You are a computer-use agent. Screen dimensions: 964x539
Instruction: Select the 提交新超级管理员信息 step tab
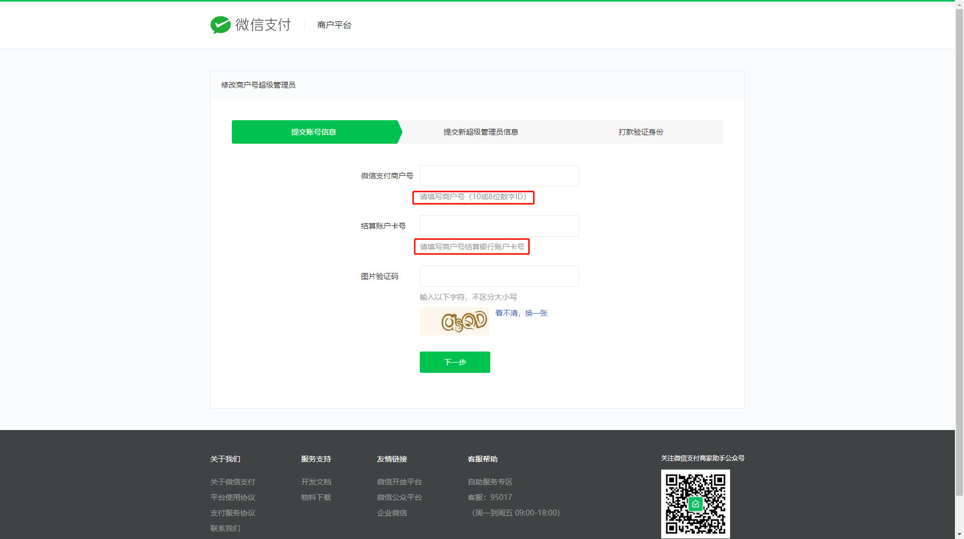pyautogui.click(x=481, y=132)
